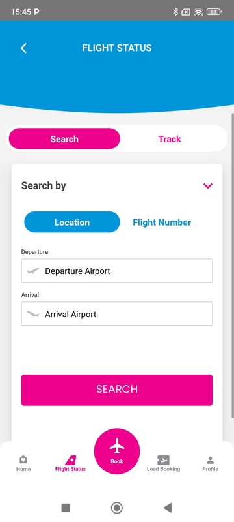Open Arrival Airport selector
This screenshot has width=234, height=522.
[x=117, y=314]
